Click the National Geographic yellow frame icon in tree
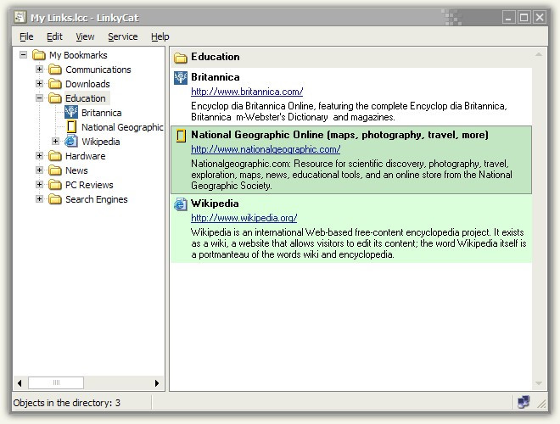Image resolution: width=560 pixels, height=424 pixels. [x=71, y=126]
